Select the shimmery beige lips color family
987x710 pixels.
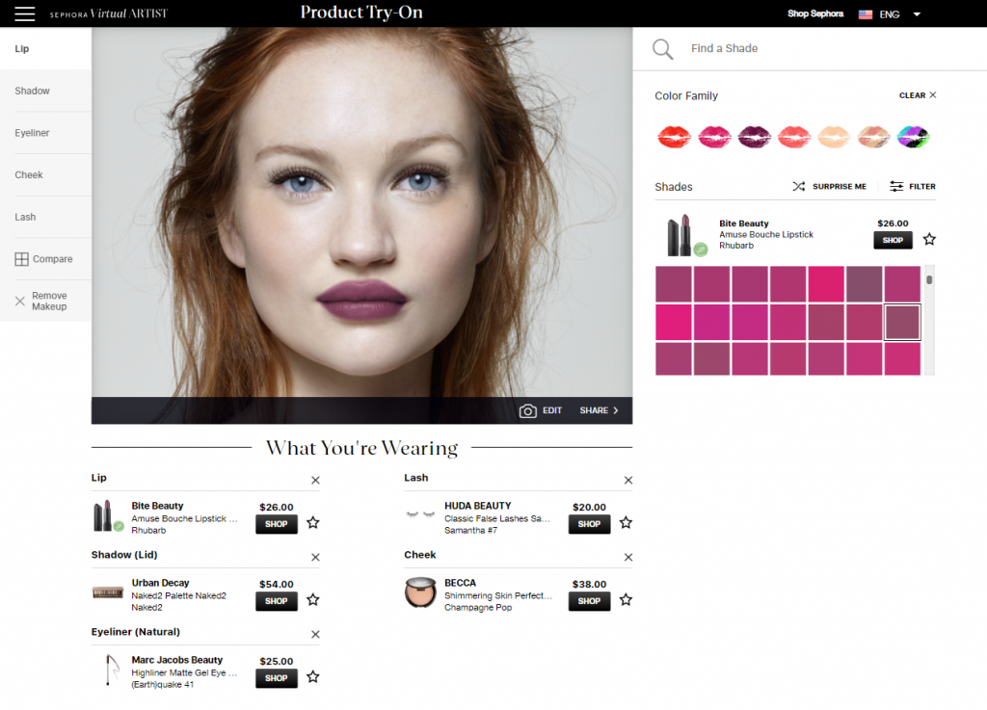tap(873, 136)
